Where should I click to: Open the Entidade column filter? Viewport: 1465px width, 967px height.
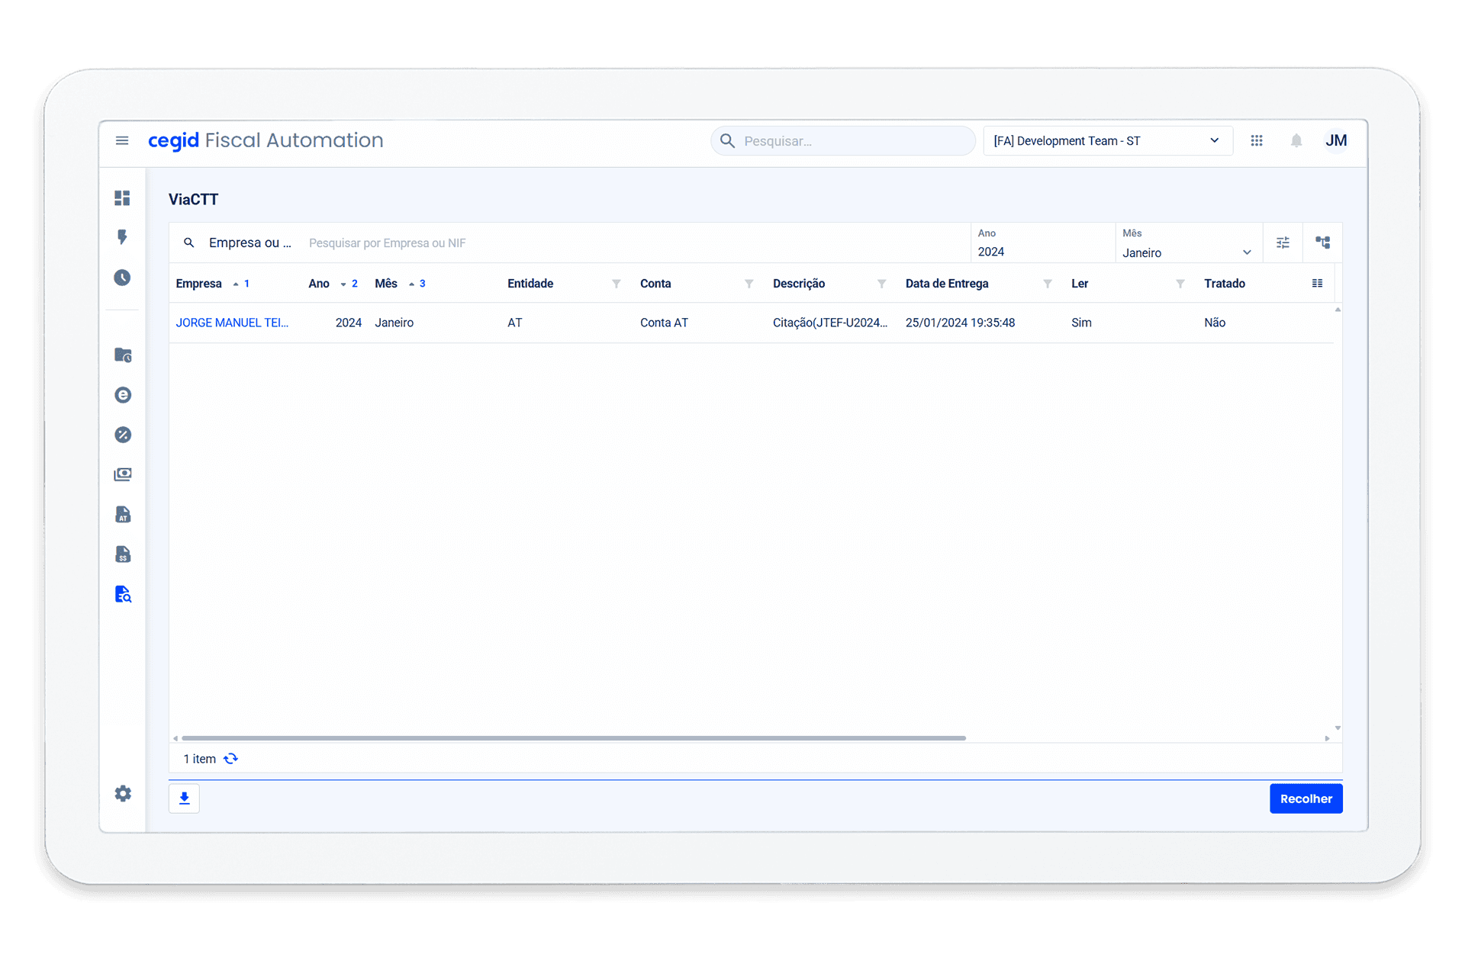coord(616,284)
